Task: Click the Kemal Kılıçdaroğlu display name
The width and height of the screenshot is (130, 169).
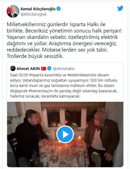Action: 38,9
